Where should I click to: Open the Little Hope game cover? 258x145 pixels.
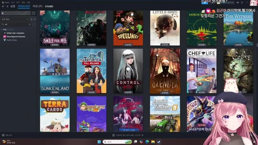pos(165,28)
